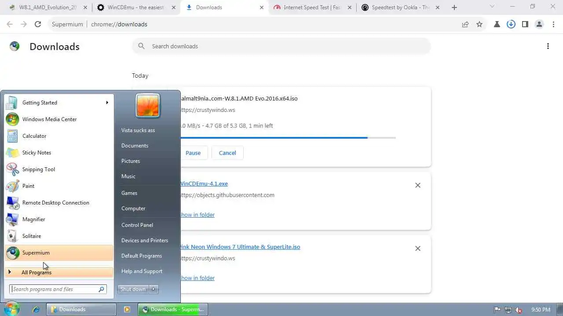The height and width of the screenshot is (316, 563).
Task: Launch the Snipping Tool
Action: click(59, 169)
